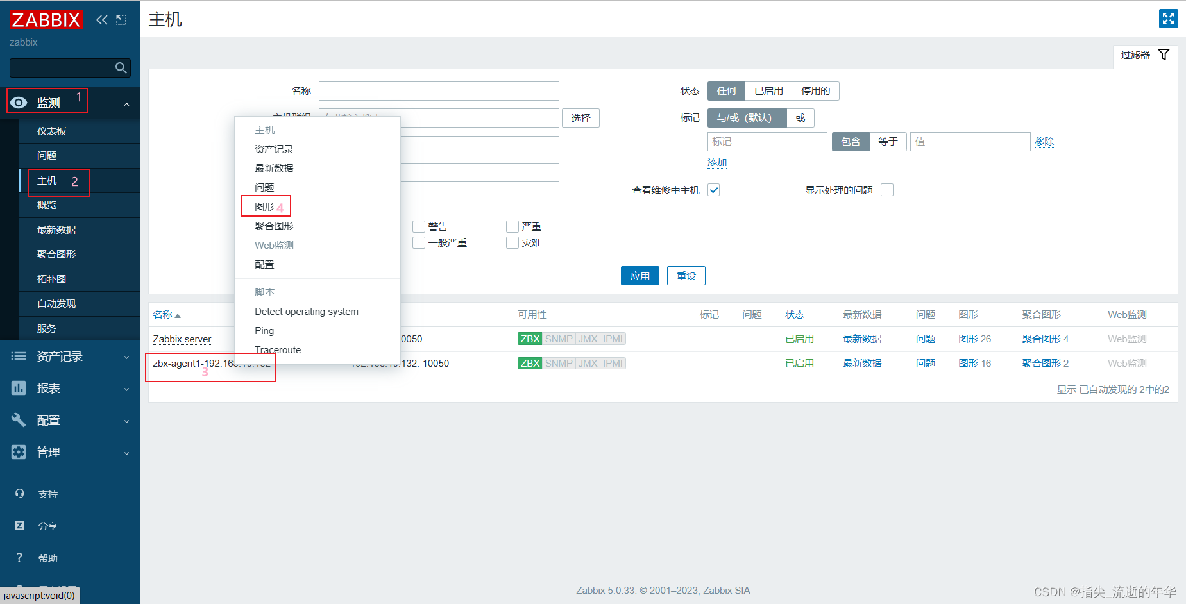Click 选择 host group button
Image resolution: width=1186 pixels, height=604 pixels.
tap(581, 118)
